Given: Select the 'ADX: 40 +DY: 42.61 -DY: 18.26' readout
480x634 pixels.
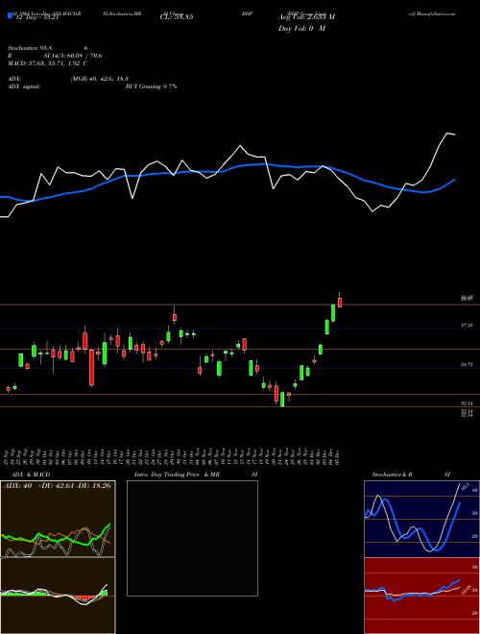Looking at the screenshot, I should coord(57,486).
